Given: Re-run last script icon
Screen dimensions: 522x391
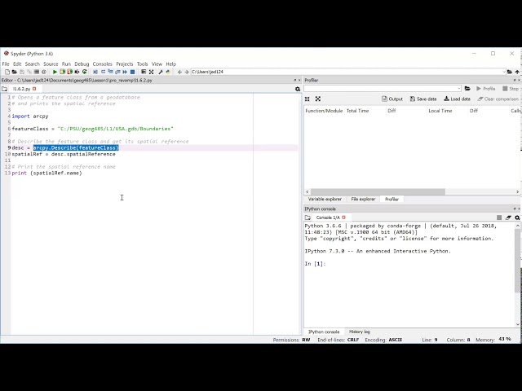Looking at the screenshot, I should click(x=85, y=72).
